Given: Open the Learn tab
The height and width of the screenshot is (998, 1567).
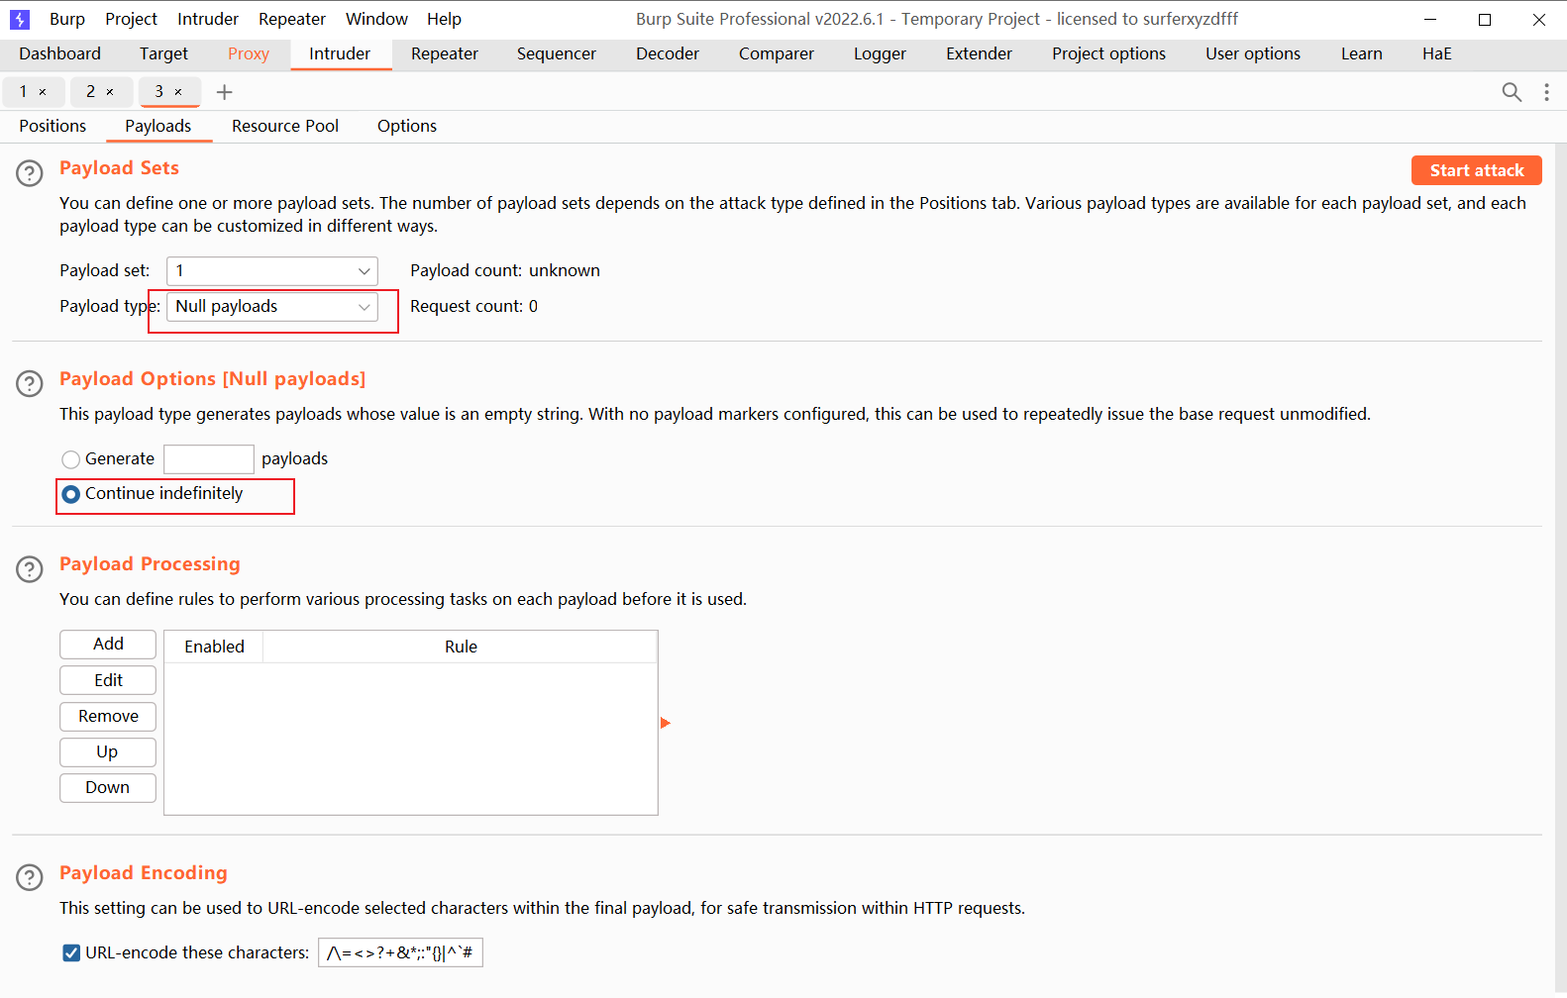Looking at the screenshot, I should click(1362, 53).
